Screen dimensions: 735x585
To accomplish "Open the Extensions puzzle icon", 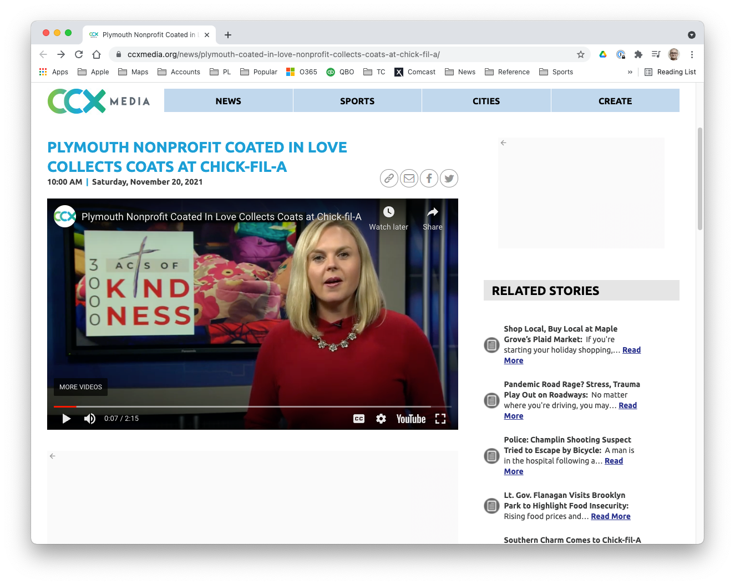I will tap(638, 54).
